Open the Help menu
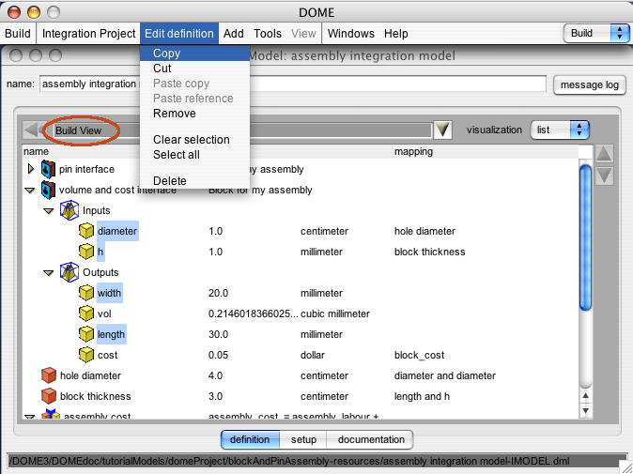 click(396, 34)
